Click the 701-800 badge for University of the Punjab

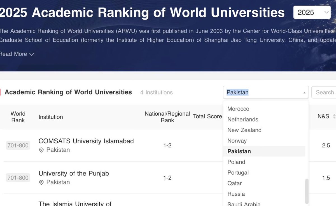point(18,178)
